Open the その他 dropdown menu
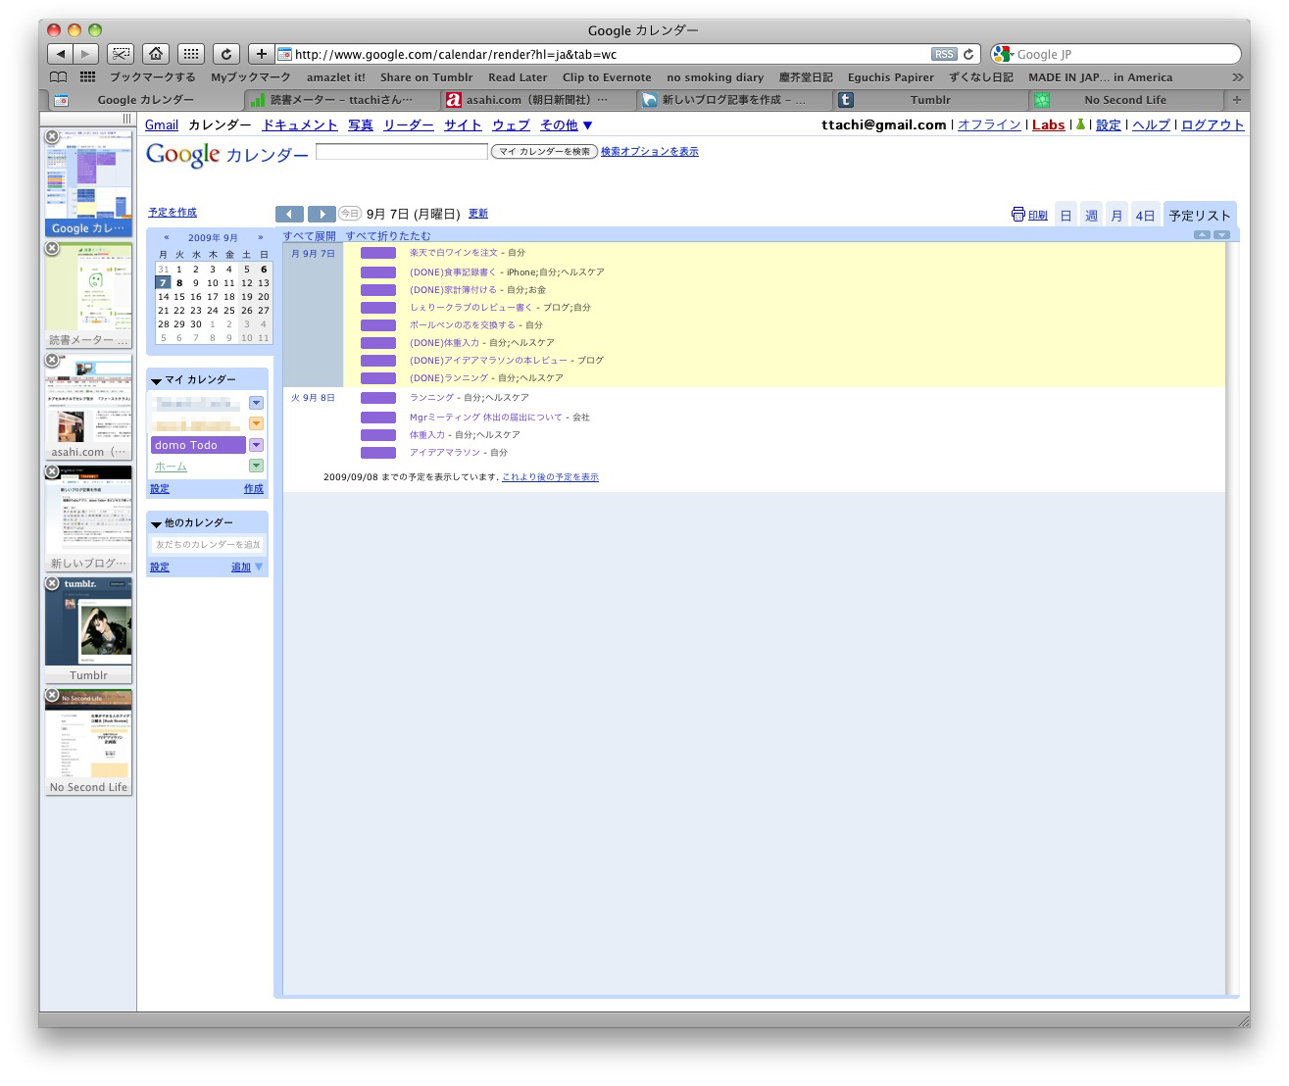The width and height of the screenshot is (1289, 1086). click(x=567, y=124)
